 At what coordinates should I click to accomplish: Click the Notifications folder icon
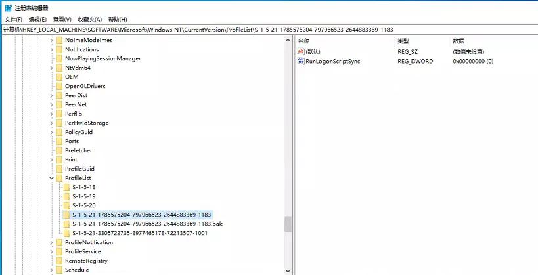(x=59, y=49)
